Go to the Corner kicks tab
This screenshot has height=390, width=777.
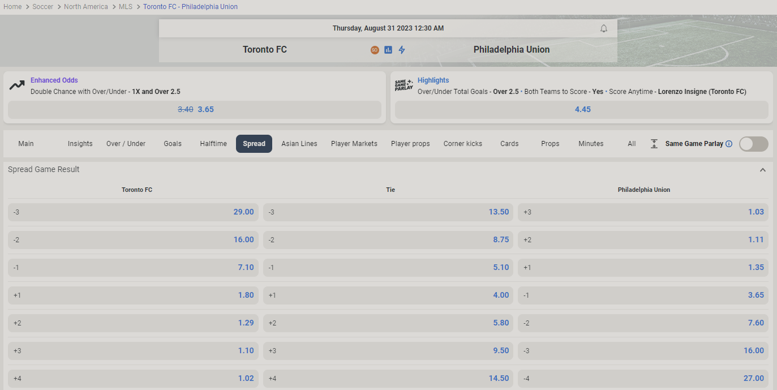point(463,144)
